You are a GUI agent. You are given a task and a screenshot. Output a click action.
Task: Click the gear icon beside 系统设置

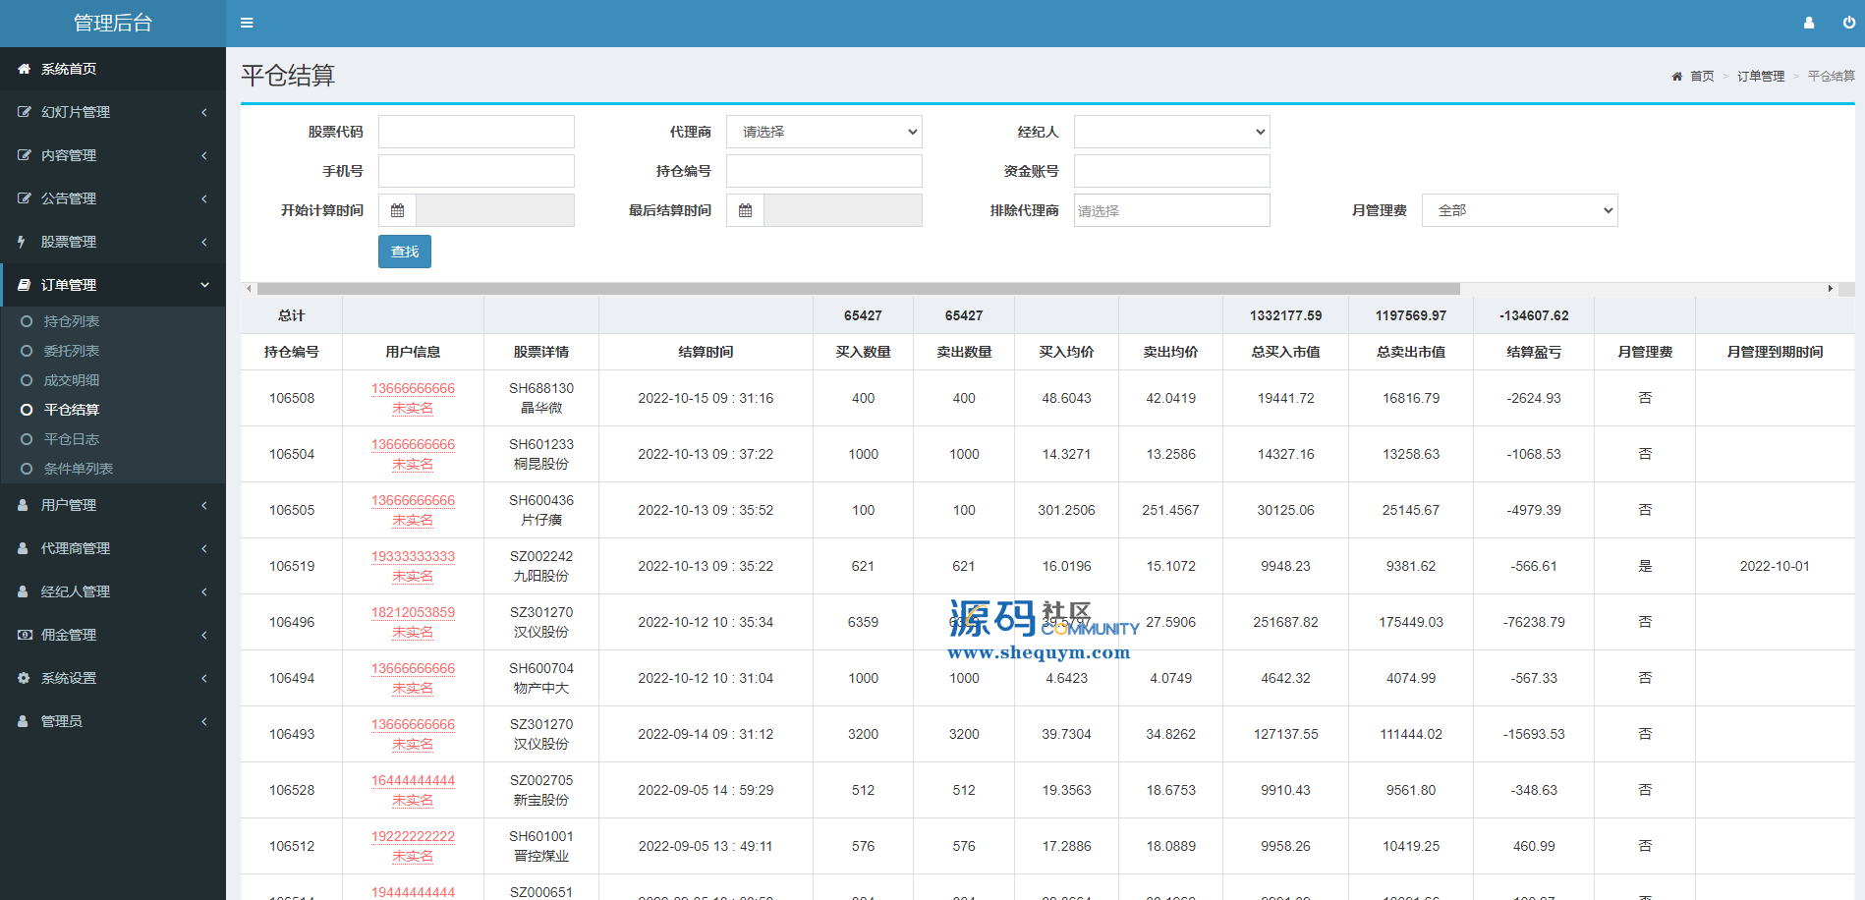24,678
